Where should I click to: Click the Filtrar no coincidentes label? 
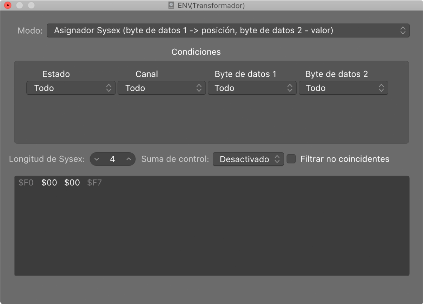tap(345, 159)
